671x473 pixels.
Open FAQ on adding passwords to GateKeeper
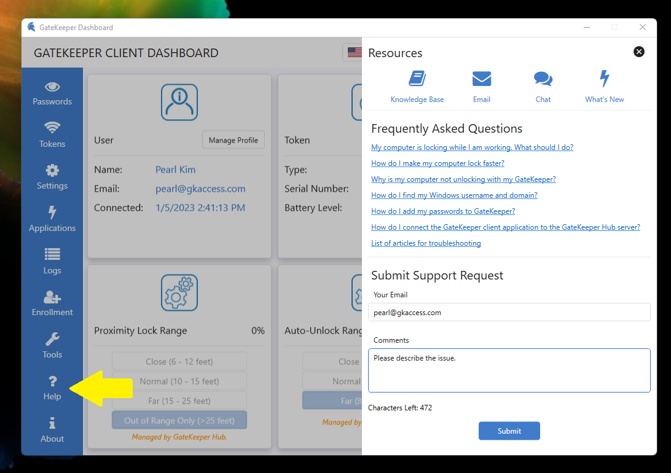(443, 211)
